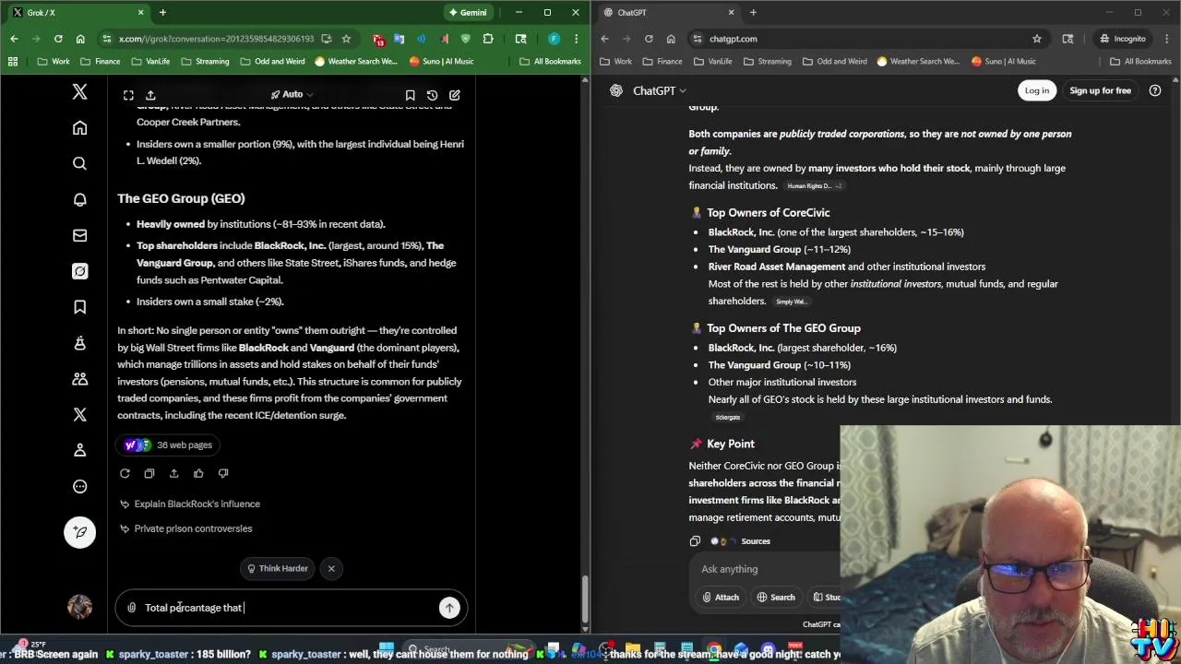Toggle Think Harder mode

278,568
